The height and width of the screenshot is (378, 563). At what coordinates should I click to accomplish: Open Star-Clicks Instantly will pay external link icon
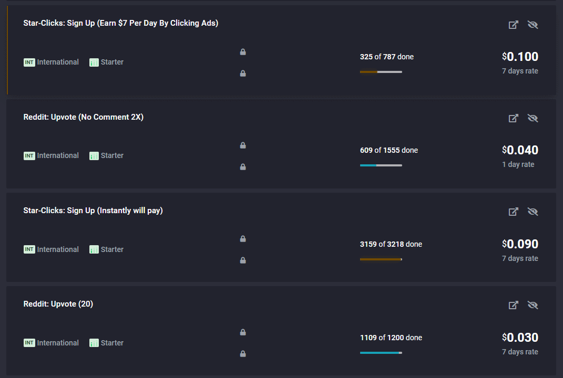point(514,212)
